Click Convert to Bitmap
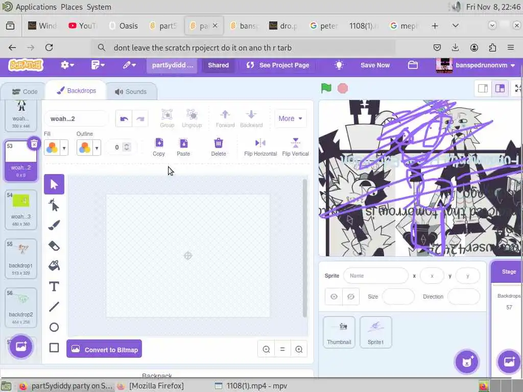523x392 pixels. point(104,349)
